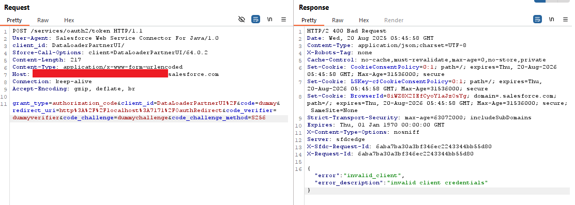Switch to the Raw tab in Response panel
Viewport: 575px width, 205px height.
tap(338, 20)
